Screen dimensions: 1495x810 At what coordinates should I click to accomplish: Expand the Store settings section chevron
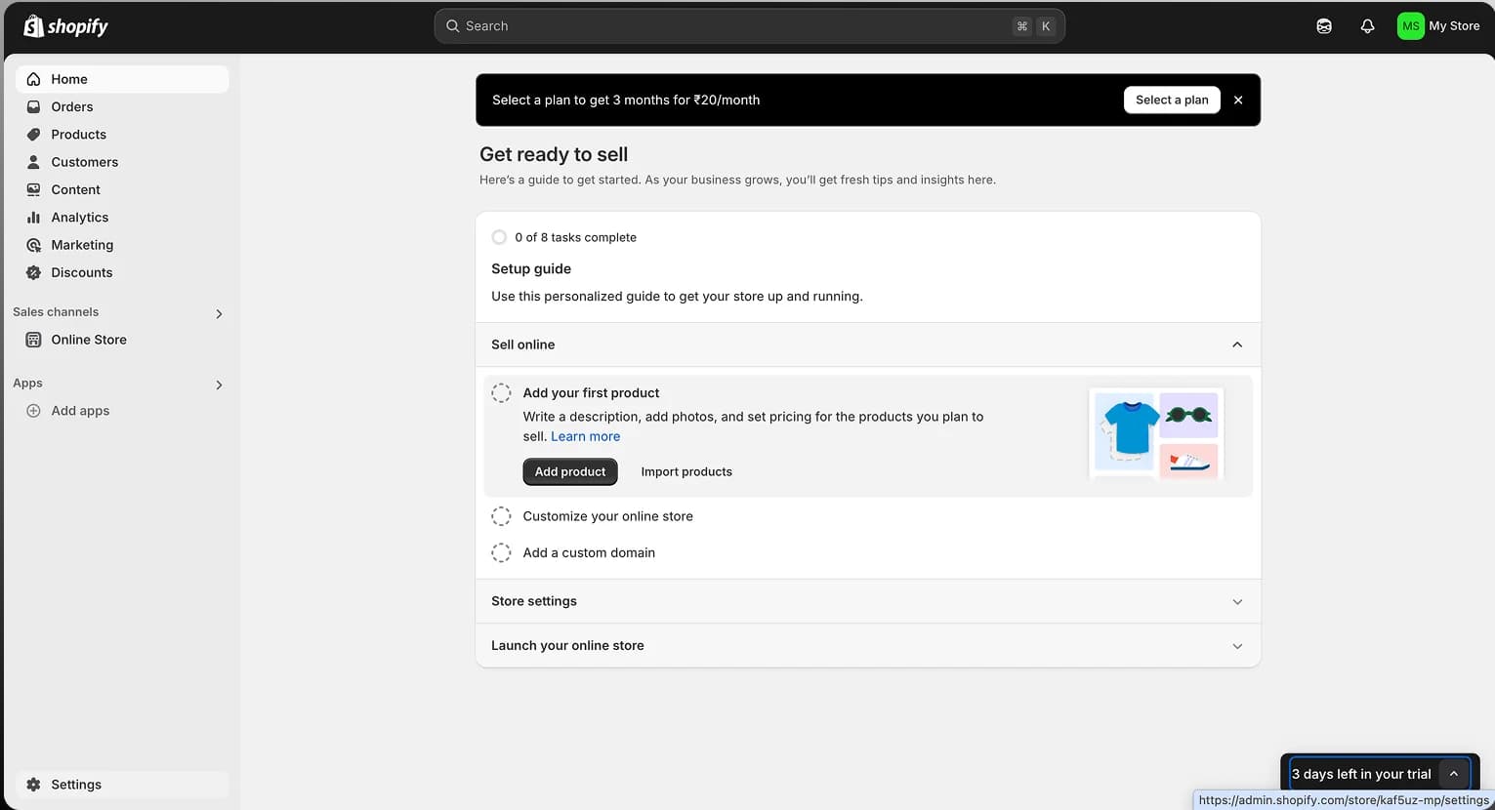(1237, 601)
